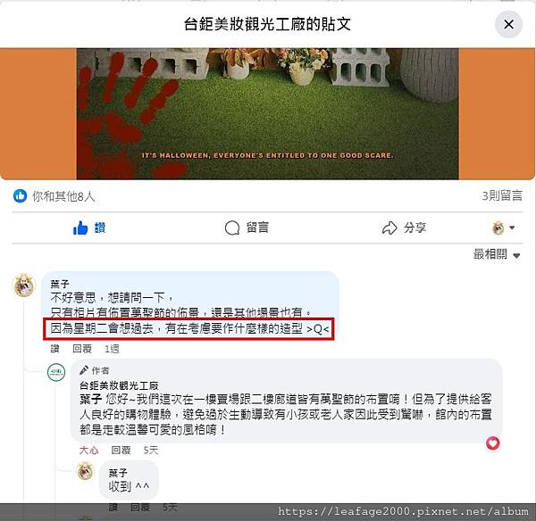Toggle the 大心 reaction on the author reply

pos(88,451)
